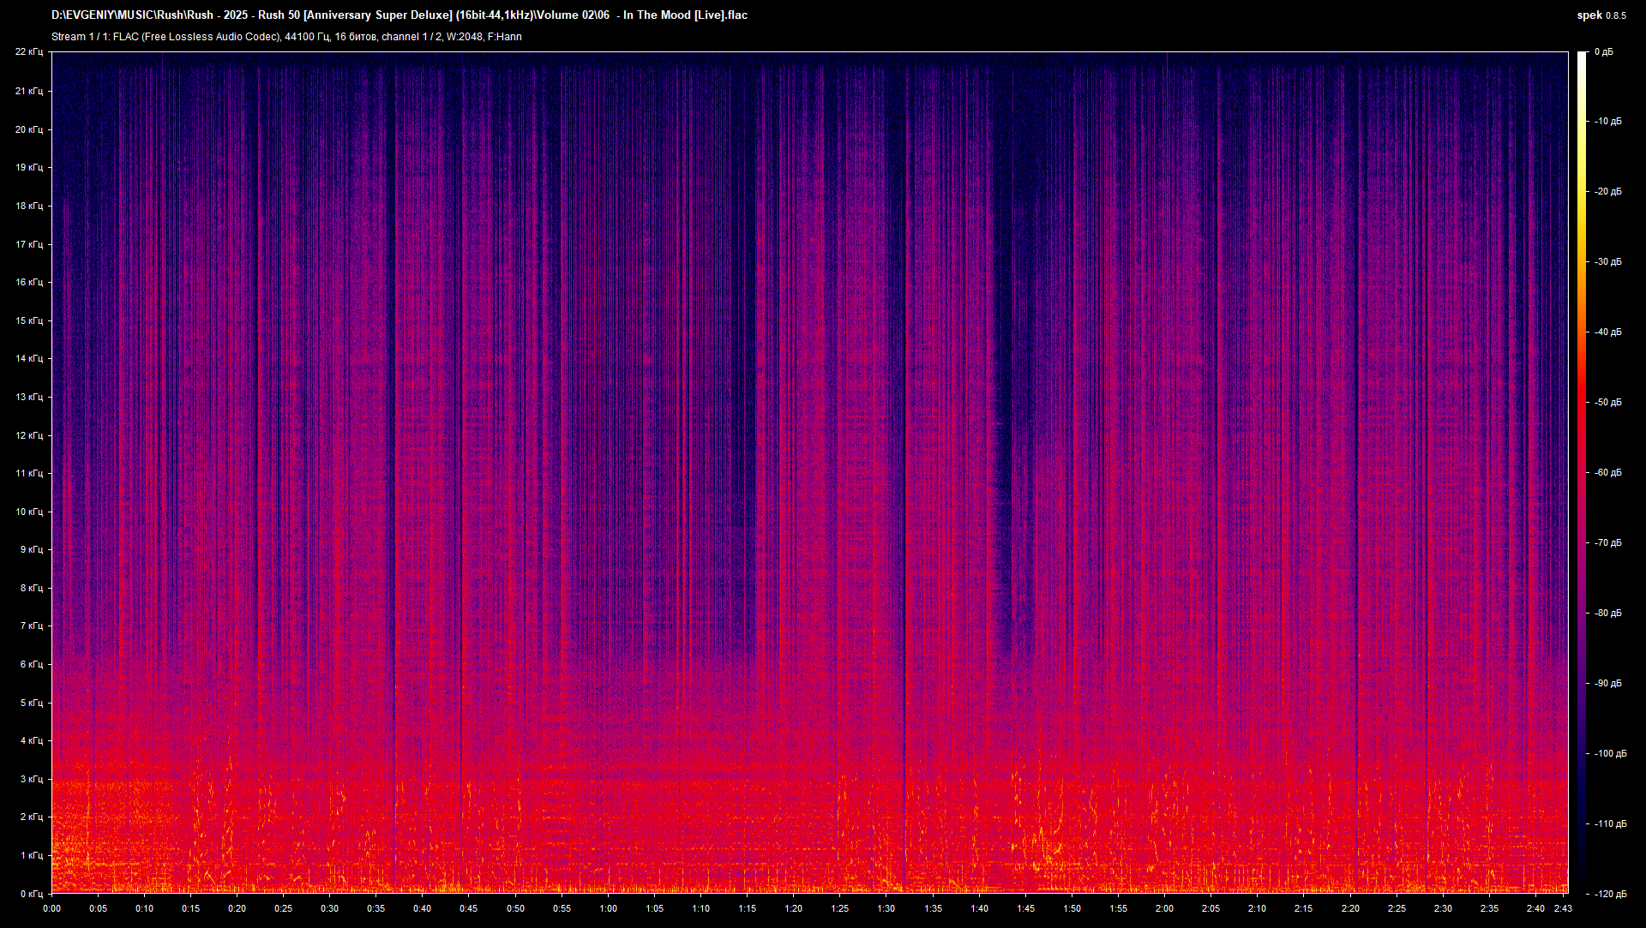1646x928 pixels.
Task: Click the 16 кГц frequency label
Action: [28, 282]
